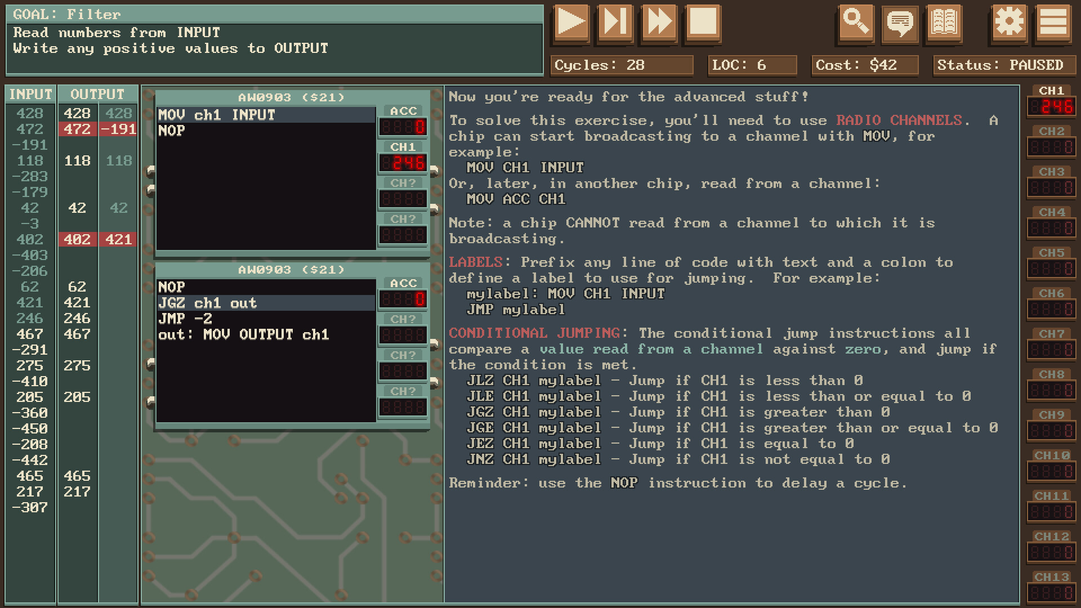Select the magnifier inspection tool

tap(855, 24)
